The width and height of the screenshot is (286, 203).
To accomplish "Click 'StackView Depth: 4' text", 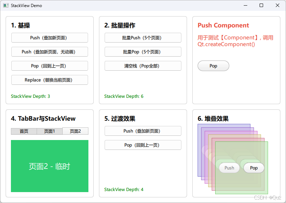I will coord(124,190).
